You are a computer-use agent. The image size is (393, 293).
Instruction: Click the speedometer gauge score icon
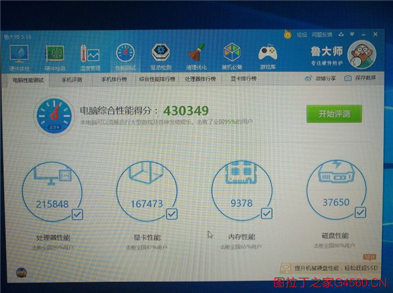click(54, 116)
